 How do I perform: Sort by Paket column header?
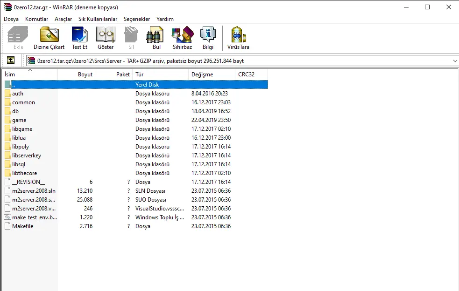point(114,74)
